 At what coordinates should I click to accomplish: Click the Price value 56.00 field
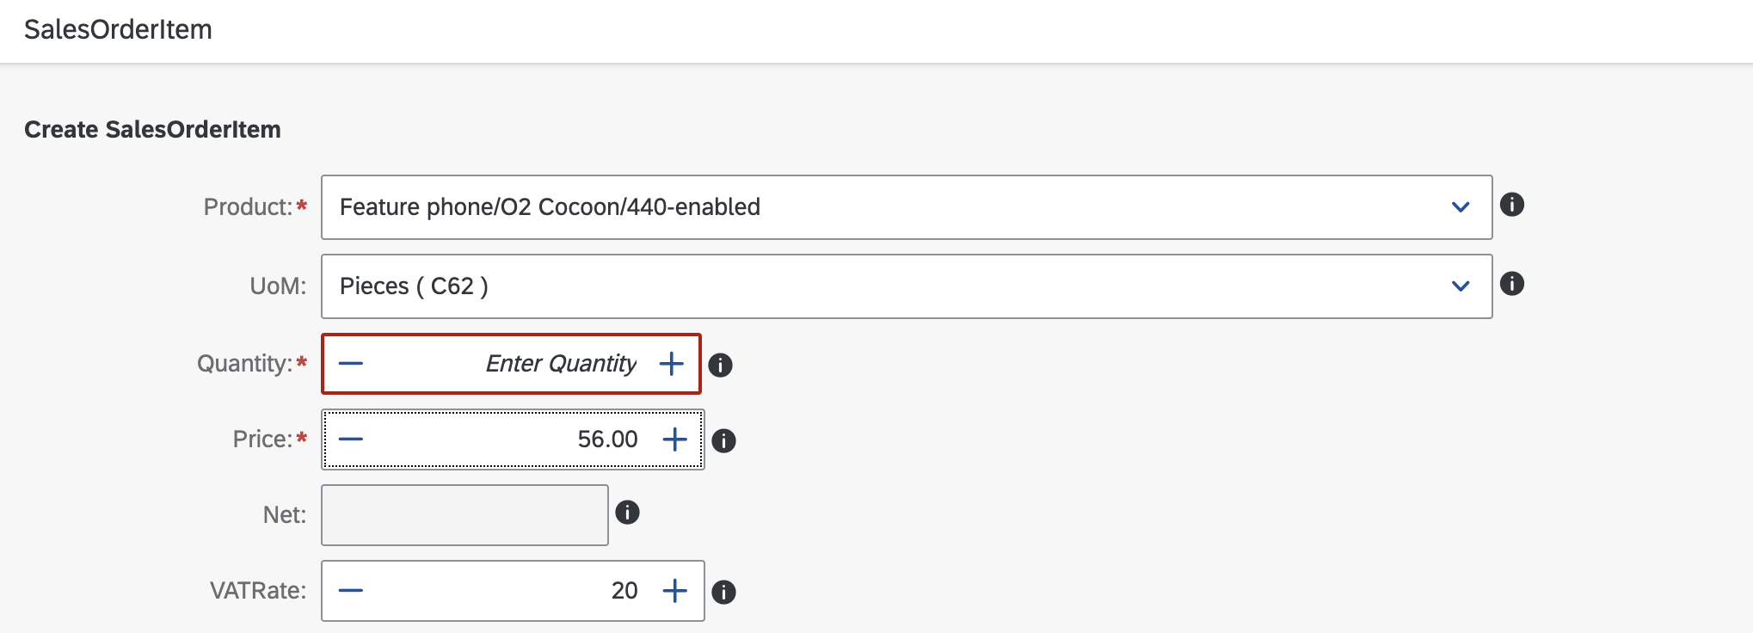pos(511,439)
